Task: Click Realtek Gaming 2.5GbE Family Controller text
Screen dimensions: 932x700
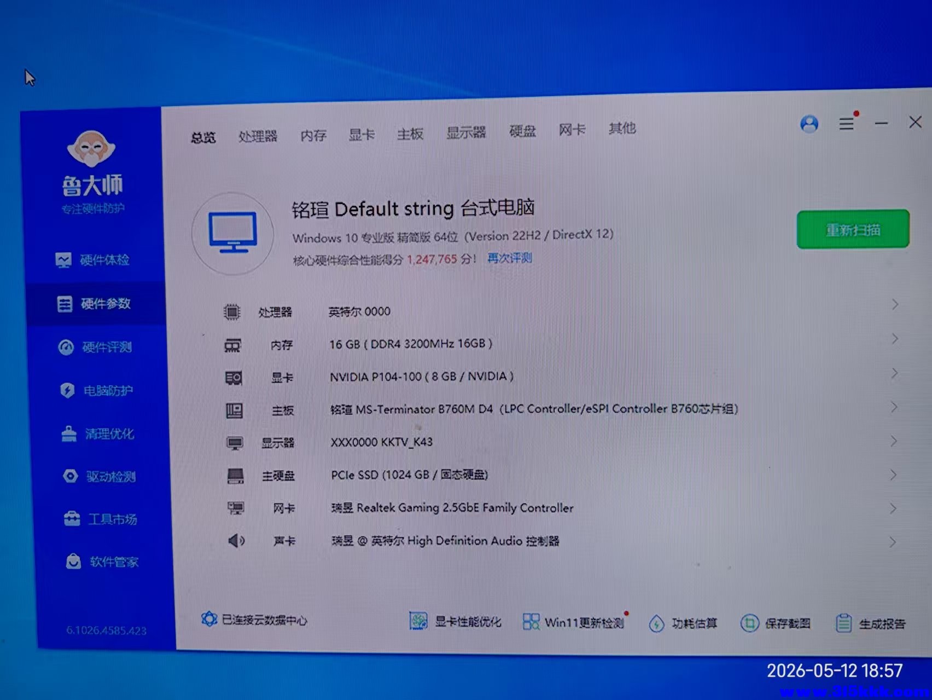Action: click(465, 508)
